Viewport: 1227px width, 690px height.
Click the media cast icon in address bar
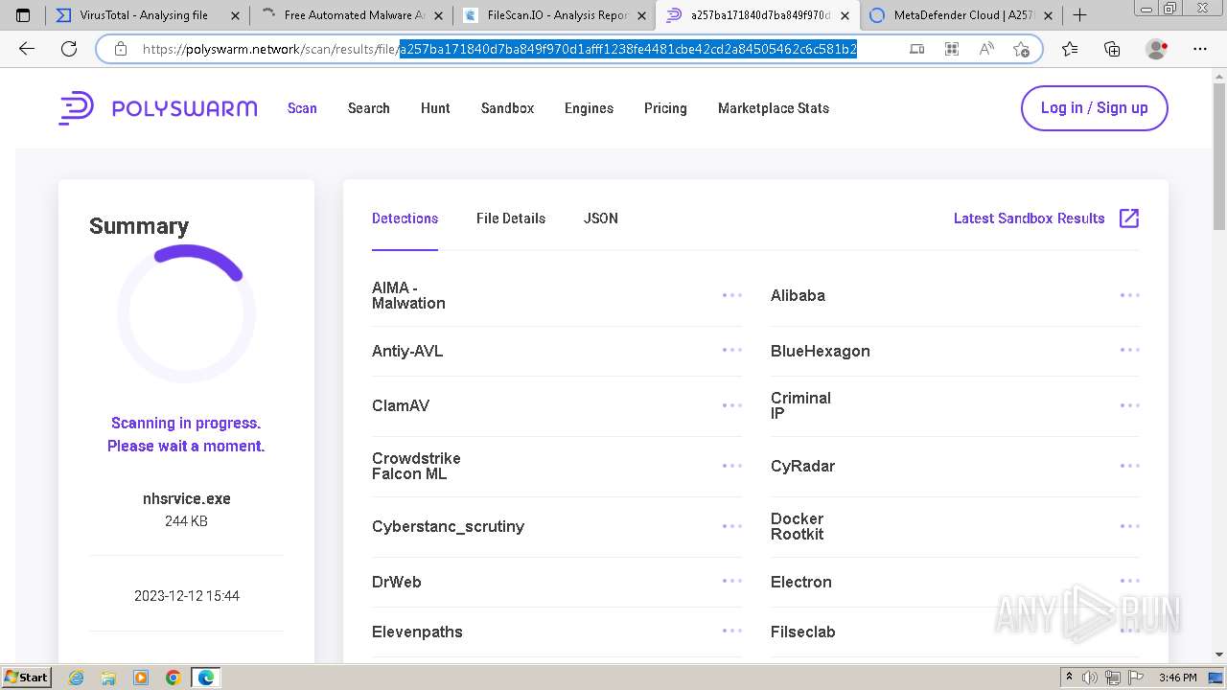pyautogui.click(x=917, y=50)
